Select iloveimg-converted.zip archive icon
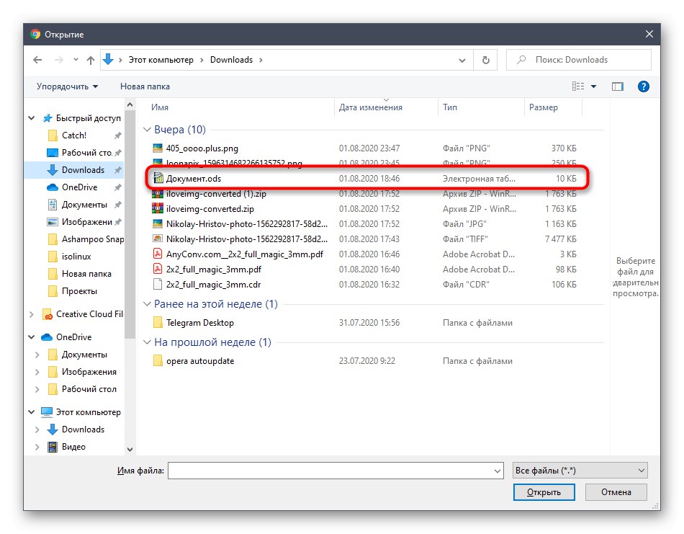Viewport: 684px width, 534px height. [158, 209]
